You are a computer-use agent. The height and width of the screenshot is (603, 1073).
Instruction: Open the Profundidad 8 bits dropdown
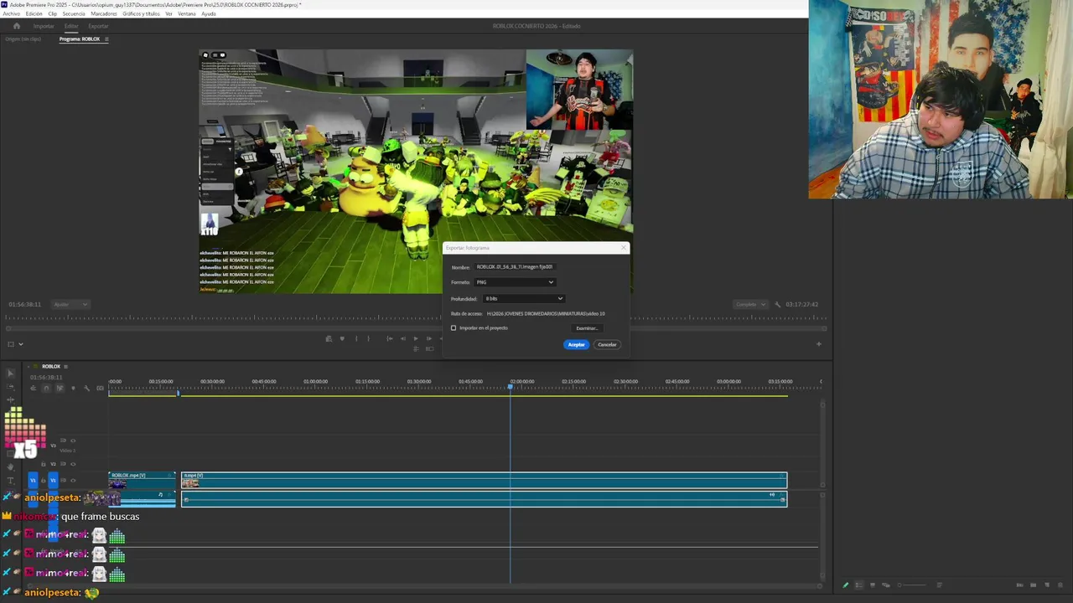click(x=523, y=299)
